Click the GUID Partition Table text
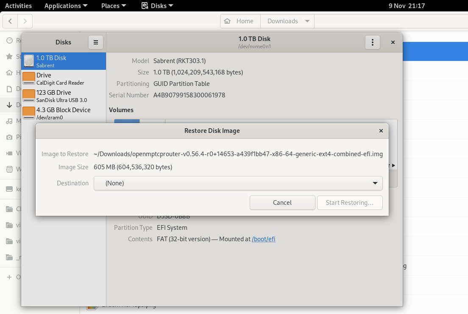This screenshot has height=314, width=468. (x=181, y=84)
